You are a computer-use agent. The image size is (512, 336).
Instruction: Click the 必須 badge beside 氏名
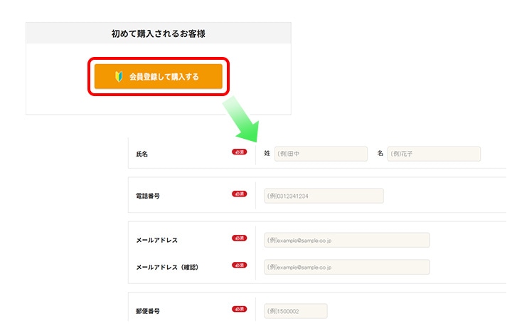click(240, 152)
